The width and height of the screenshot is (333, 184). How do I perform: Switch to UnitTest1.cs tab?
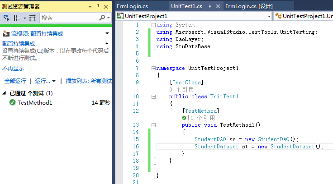(186, 6)
